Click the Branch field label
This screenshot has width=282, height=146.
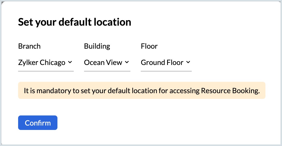pyautogui.click(x=29, y=46)
